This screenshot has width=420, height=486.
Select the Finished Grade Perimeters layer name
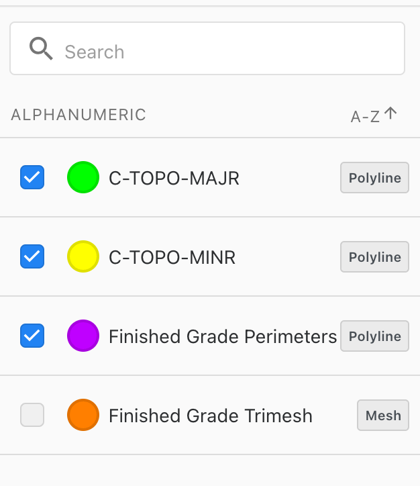[222, 336]
